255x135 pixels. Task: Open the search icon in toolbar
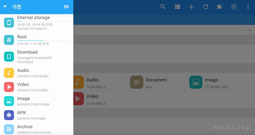coord(163,7)
